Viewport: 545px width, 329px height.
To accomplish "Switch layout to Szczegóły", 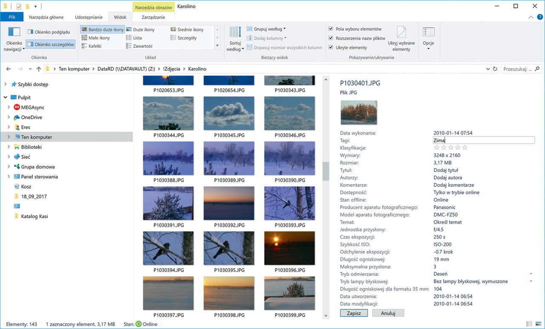I will (184, 38).
